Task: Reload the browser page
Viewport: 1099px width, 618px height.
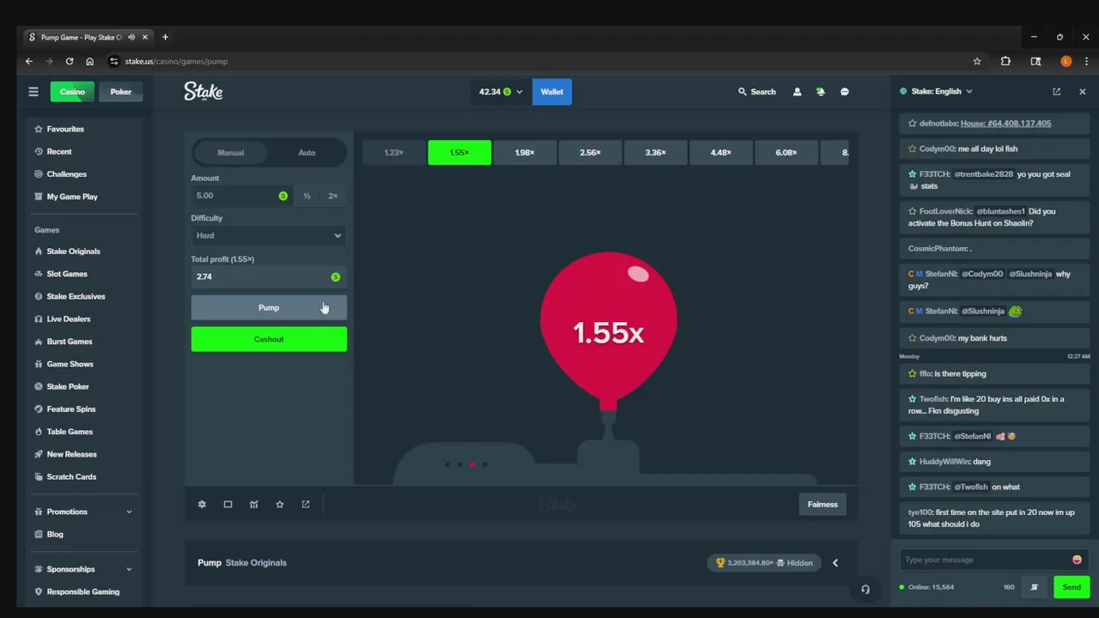Action: click(70, 62)
